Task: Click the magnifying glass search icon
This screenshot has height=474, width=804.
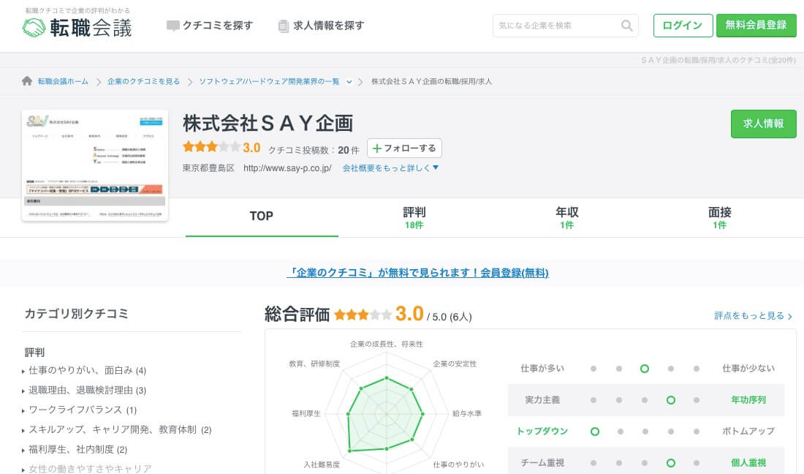Action: (626, 26)
